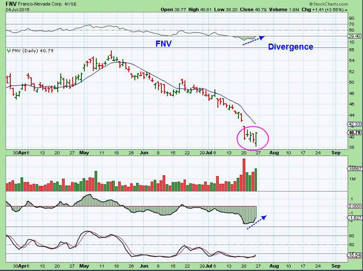Click the -1.627 MACD value tag
363x271 pixels.
[354, 218]
